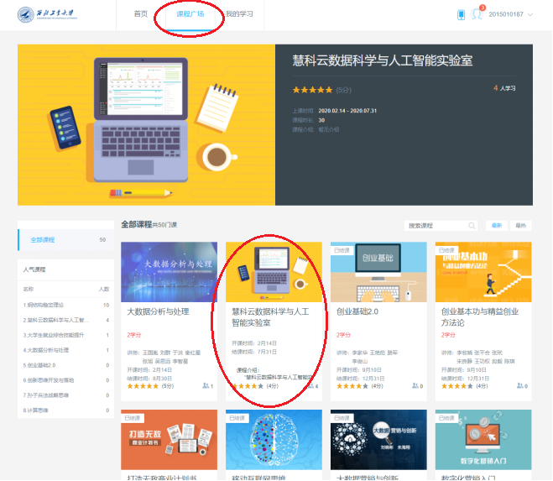553x481 pixels.
Task: Select 全部课程 in left sidebar
Action: tap(42, 240)
